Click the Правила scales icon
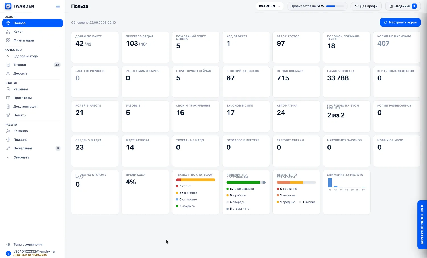The width and height of the screenshot is (427, 258). (8, 140)
